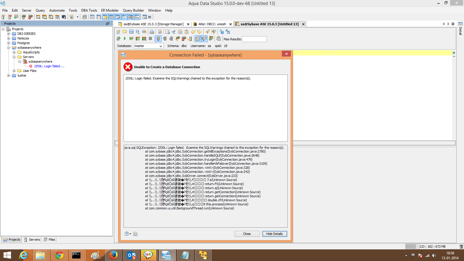Expand the tushar project node

(x=9, y=75)
